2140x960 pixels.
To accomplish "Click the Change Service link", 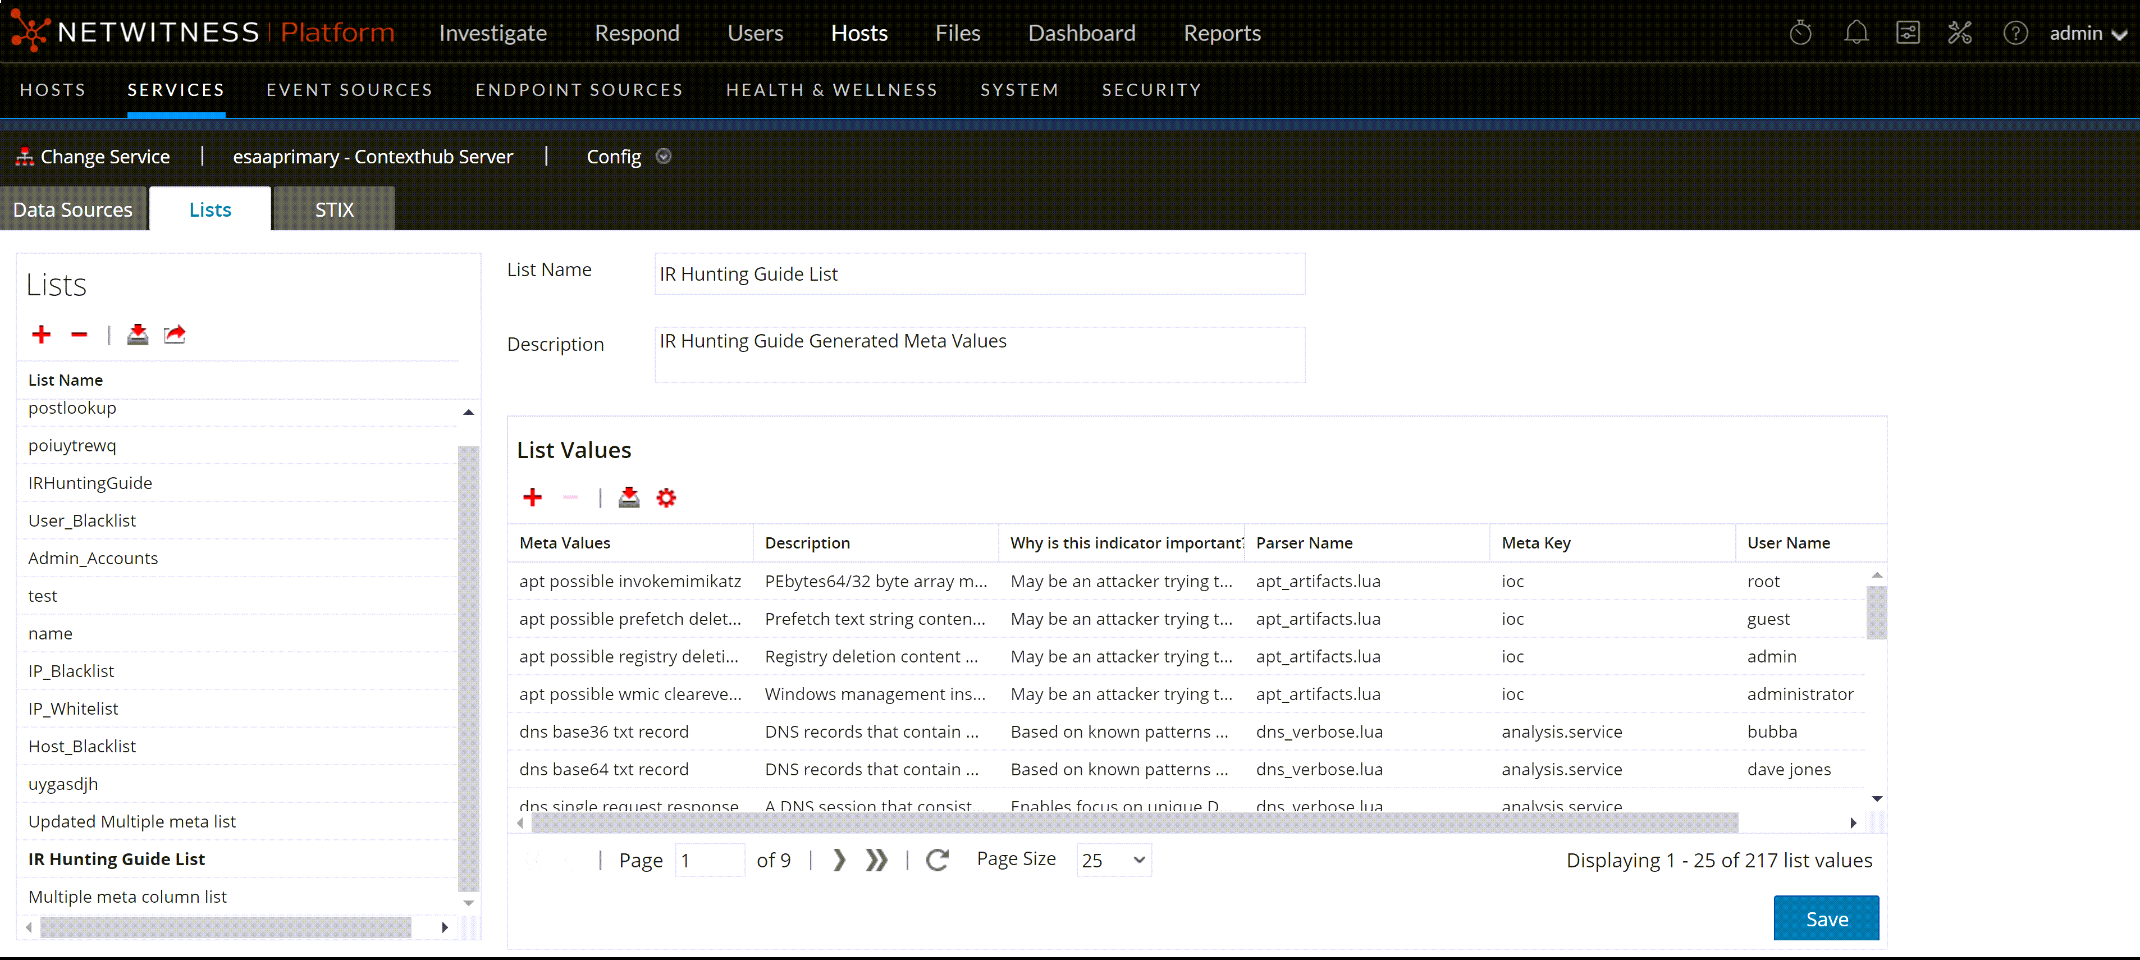I will coord(104,157).
